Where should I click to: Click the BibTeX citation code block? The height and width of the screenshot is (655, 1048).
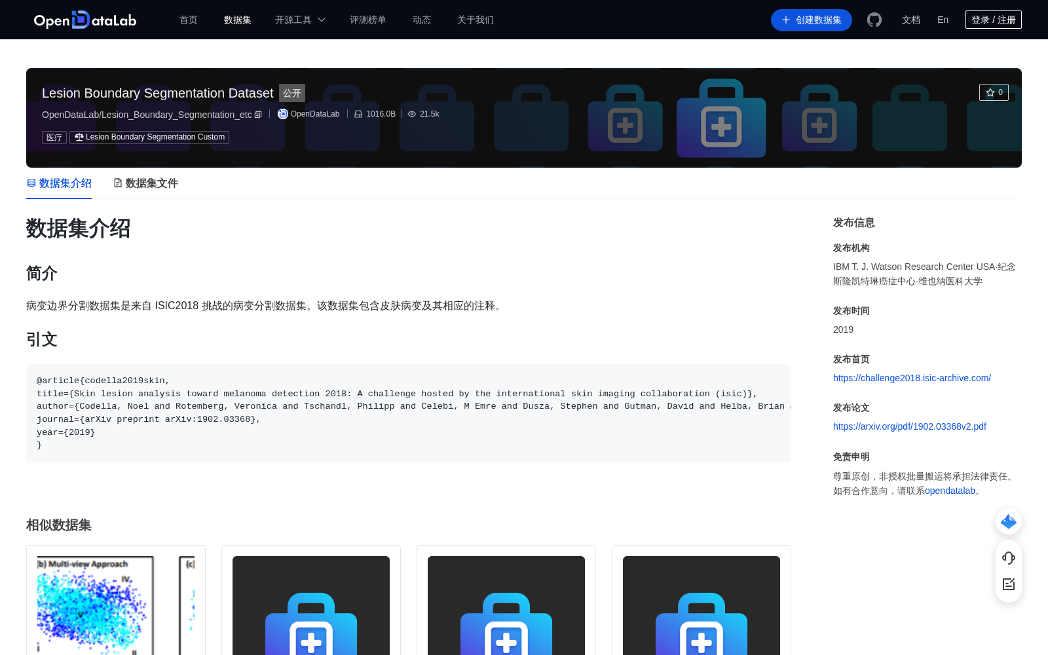[409, 413]
